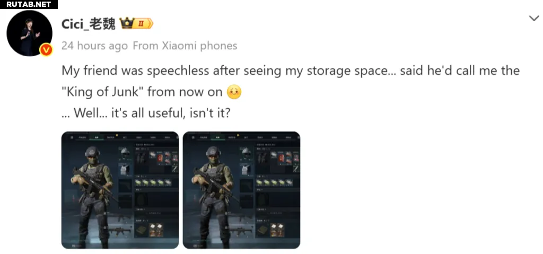The width and height of the screenshot is (543, 254).
Task: Select the highlighted green tab in the first screenshot
Action: tap(97, 137)
